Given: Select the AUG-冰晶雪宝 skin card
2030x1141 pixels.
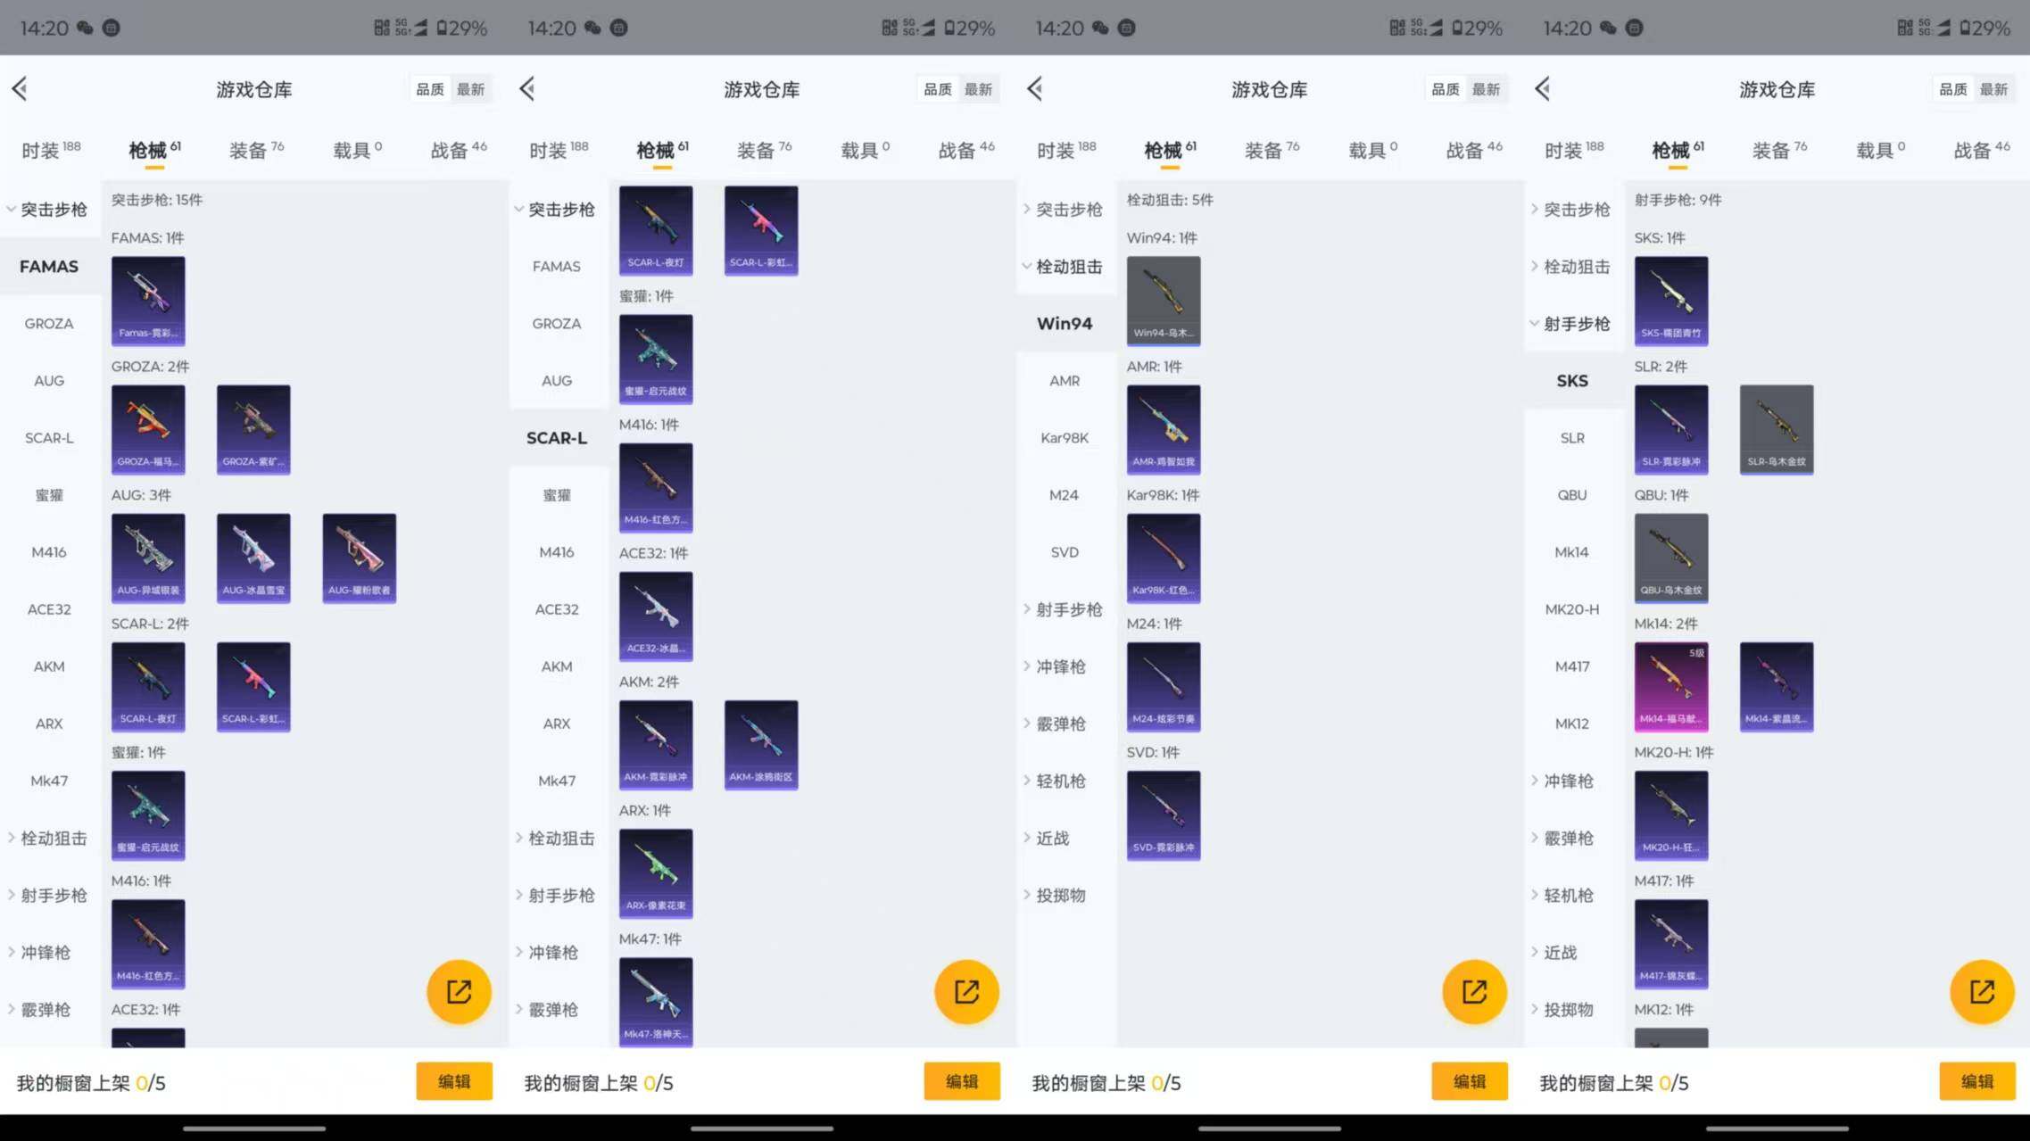Looking at the screenshot, I should (253, 558).
